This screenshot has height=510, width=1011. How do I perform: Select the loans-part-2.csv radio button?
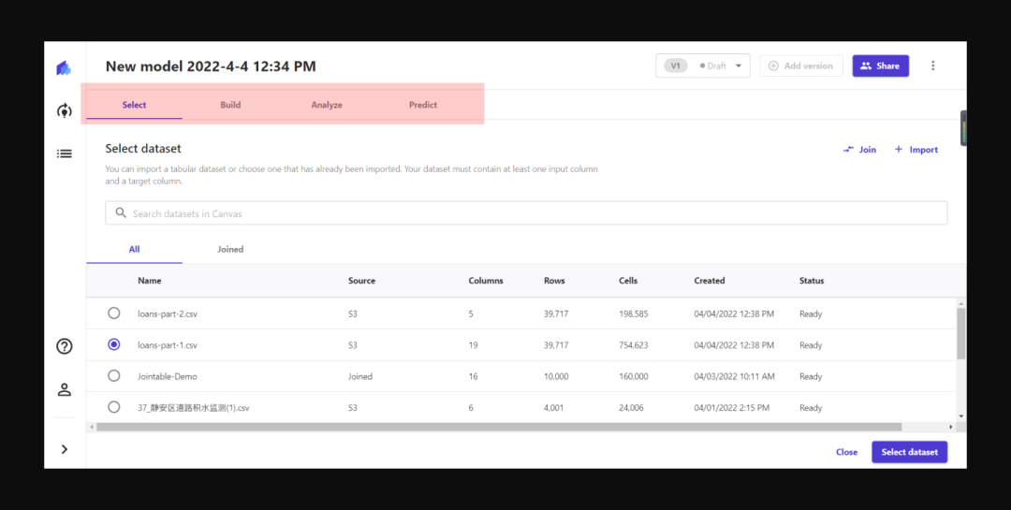pos(114,313)
